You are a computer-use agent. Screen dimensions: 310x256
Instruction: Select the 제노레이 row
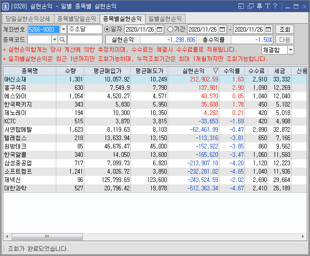point(155,113)
